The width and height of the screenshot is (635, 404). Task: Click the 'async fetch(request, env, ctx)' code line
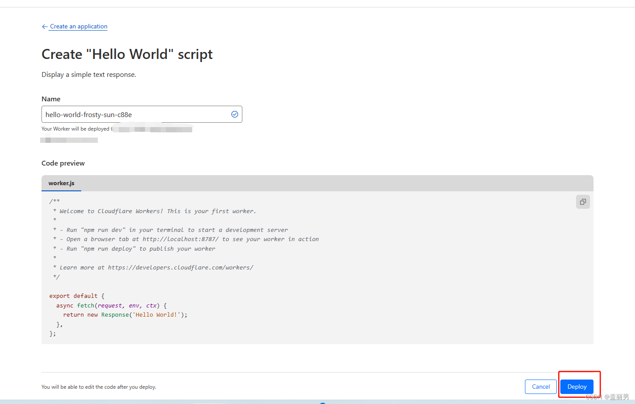[x=111, y=306]
